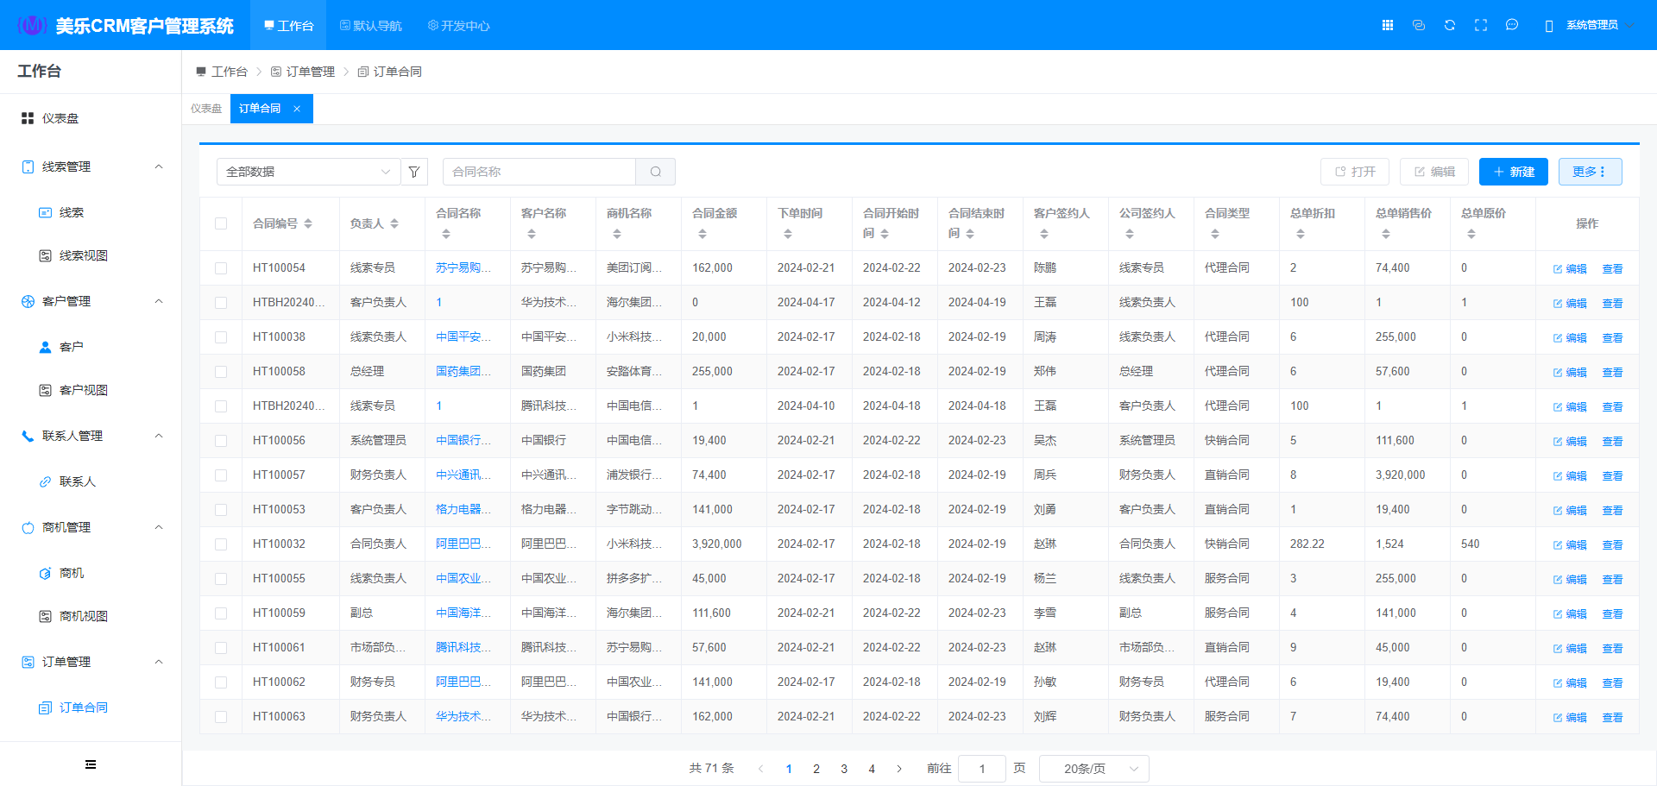Viewport: 1657px width, 786px height.
Task: Click the 新建 button
Action: [x=1513, y=172]
